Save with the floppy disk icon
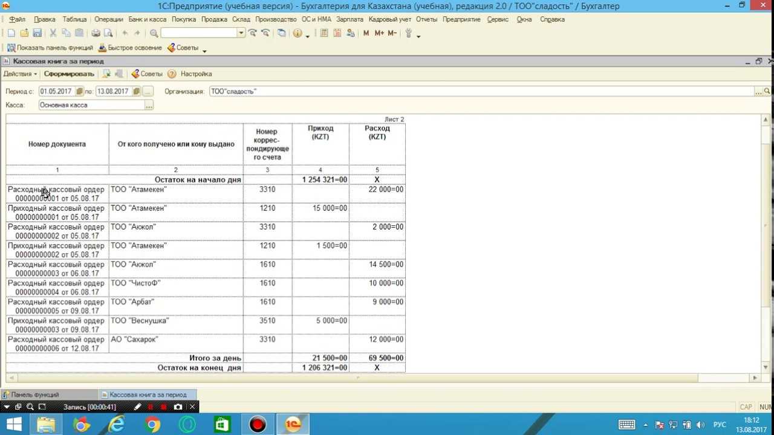The image size is (774, 435). click(37, 33)
